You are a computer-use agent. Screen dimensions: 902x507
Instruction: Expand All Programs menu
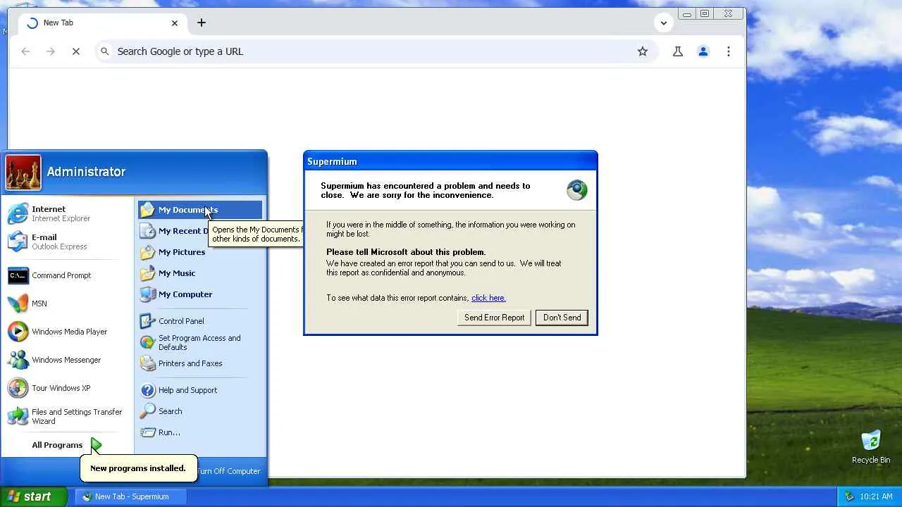[x=66, y=445]
